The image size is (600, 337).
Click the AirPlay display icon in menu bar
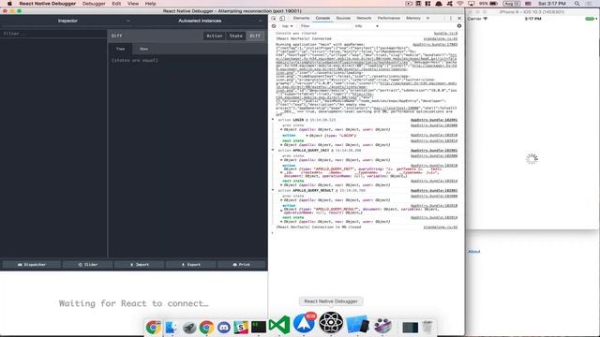471,4
